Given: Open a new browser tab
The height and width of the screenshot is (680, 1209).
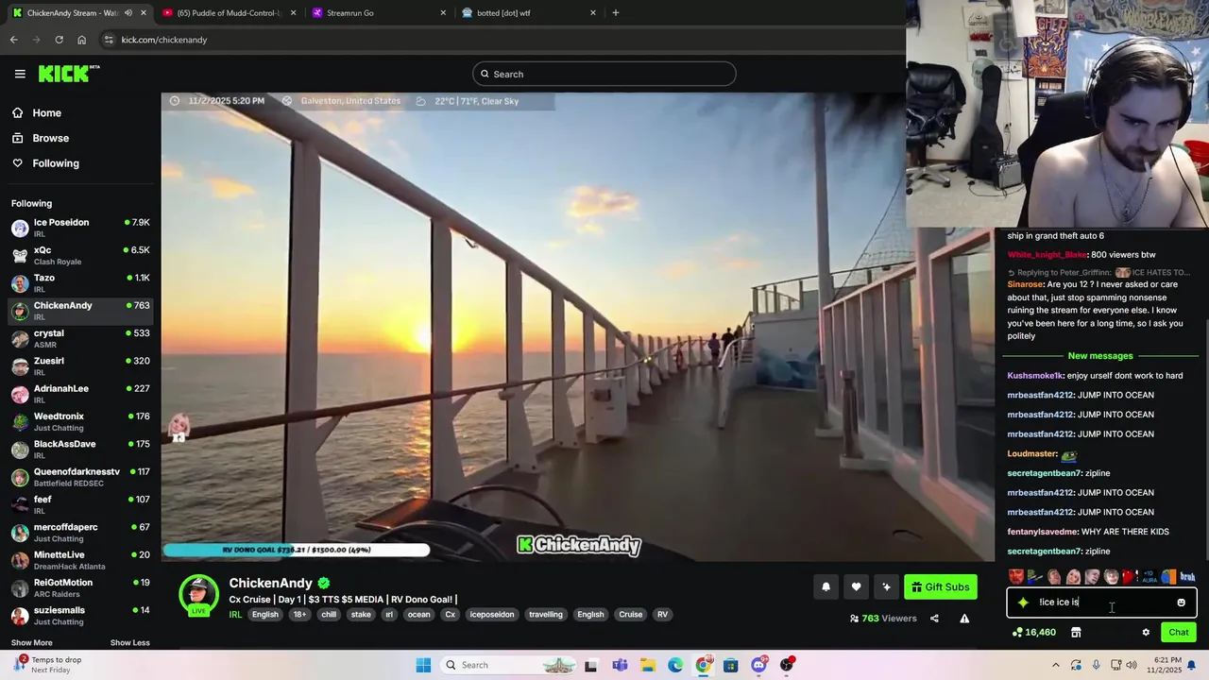Looking at the screenshot, I should click(616, 13).
